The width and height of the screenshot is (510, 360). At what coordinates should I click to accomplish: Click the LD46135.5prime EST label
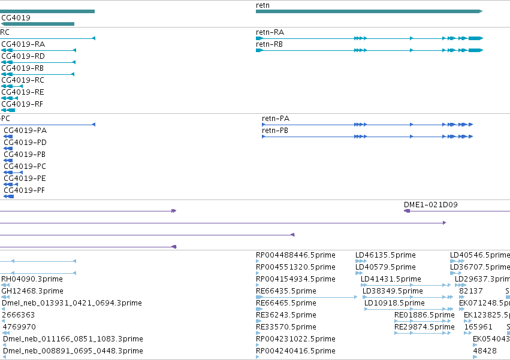(x=385, y=255)
